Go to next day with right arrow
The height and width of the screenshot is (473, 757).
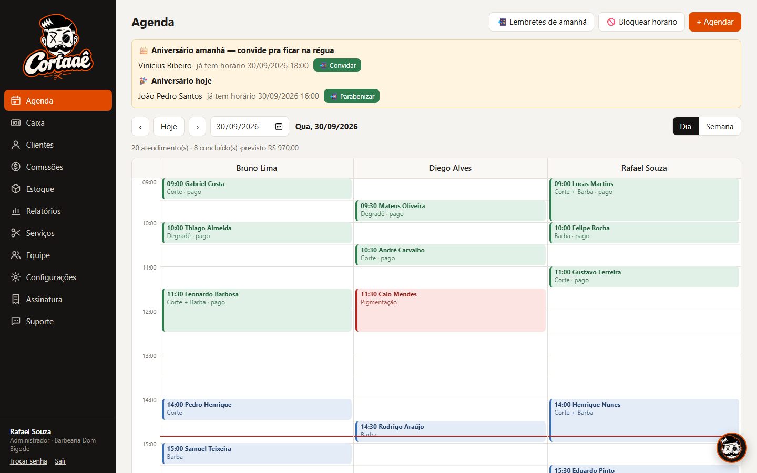click(x=197, y=127)
